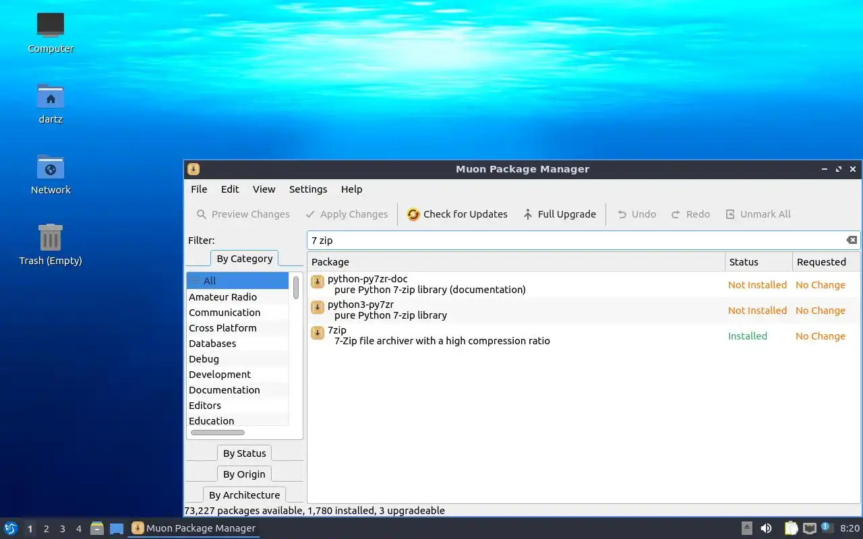The image size is (863, 539).
Task: Sort by the Package column header
Action: click(x=516, y=262)
